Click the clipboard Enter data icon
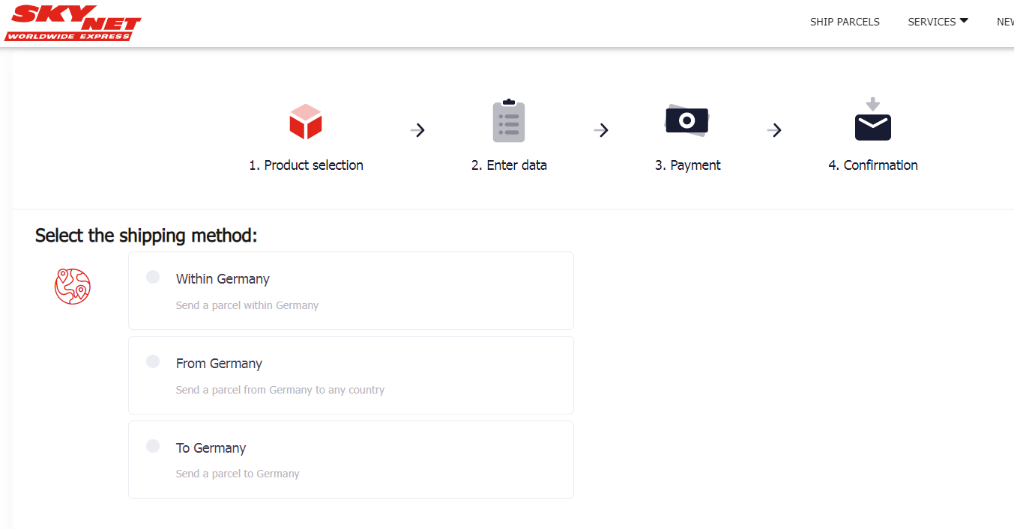Image resolution: width=1014 pixels, height=529 pixels. tap(509, 120)
